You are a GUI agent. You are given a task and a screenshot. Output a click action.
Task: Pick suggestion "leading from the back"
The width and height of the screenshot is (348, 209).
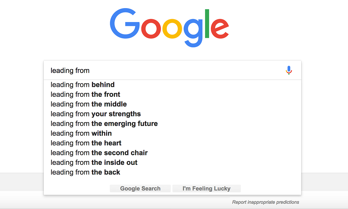pyautogui.click(x=85, y=172)
